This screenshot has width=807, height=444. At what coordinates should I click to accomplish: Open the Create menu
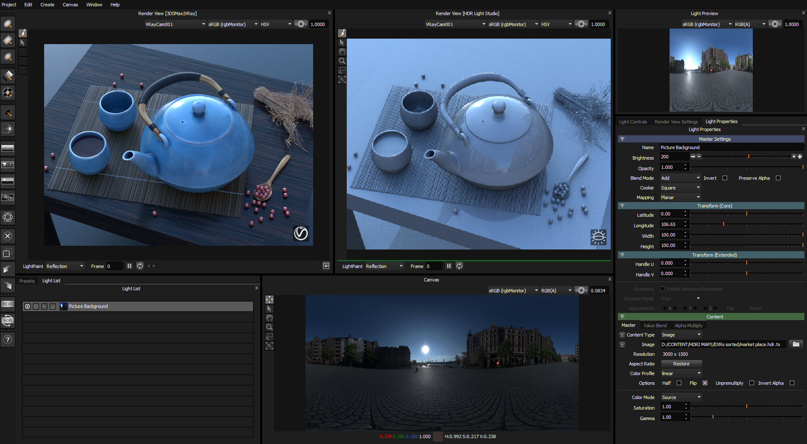tap(47, 5)
